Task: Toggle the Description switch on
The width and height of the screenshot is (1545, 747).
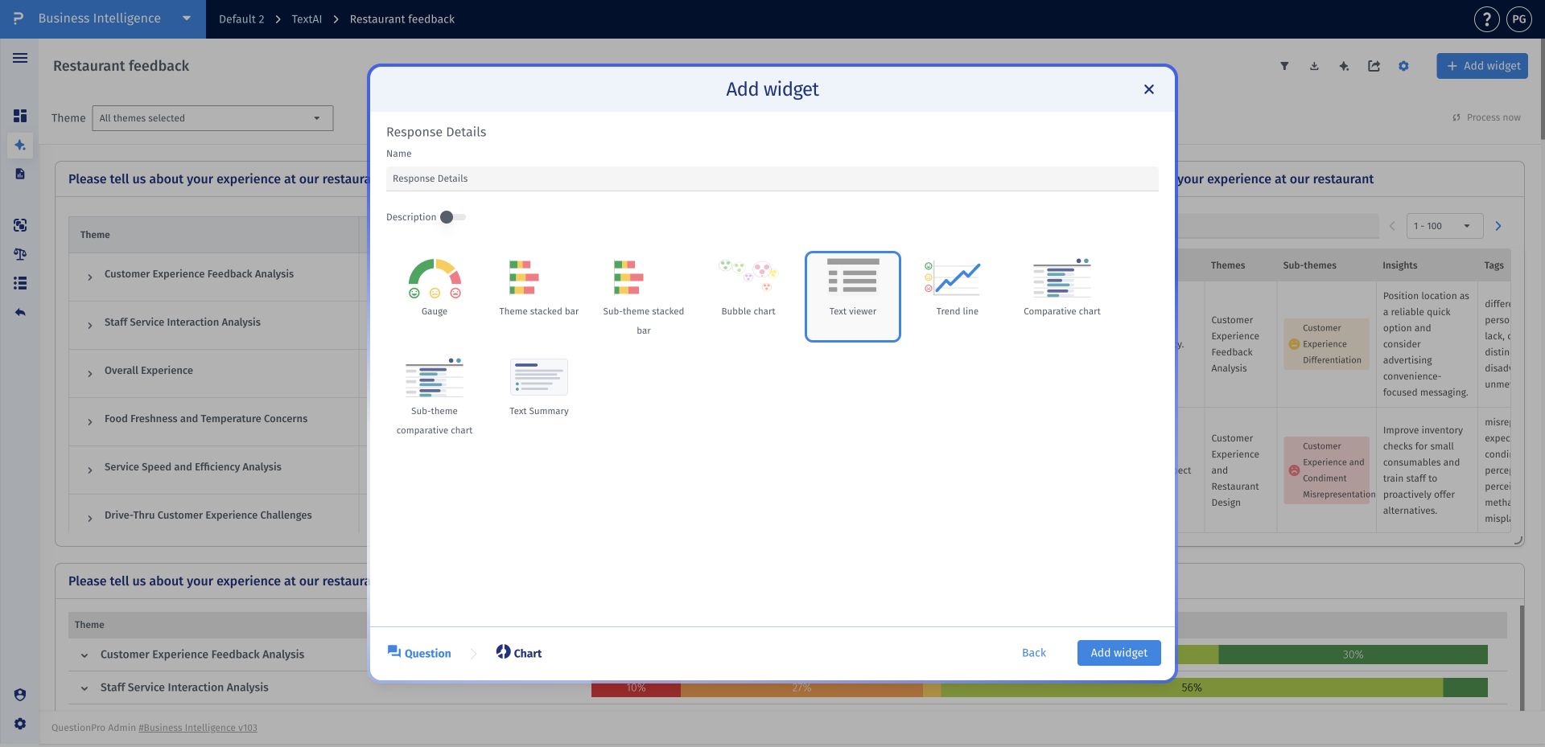Action: tap(452, 217)
